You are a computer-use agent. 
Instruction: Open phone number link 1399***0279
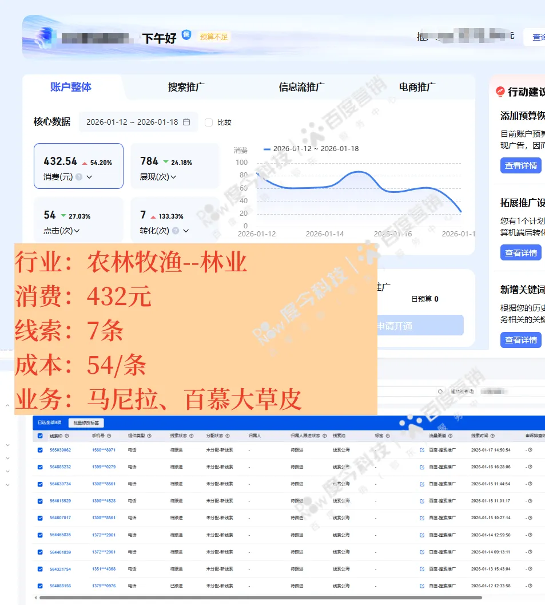tap(104, 467)
